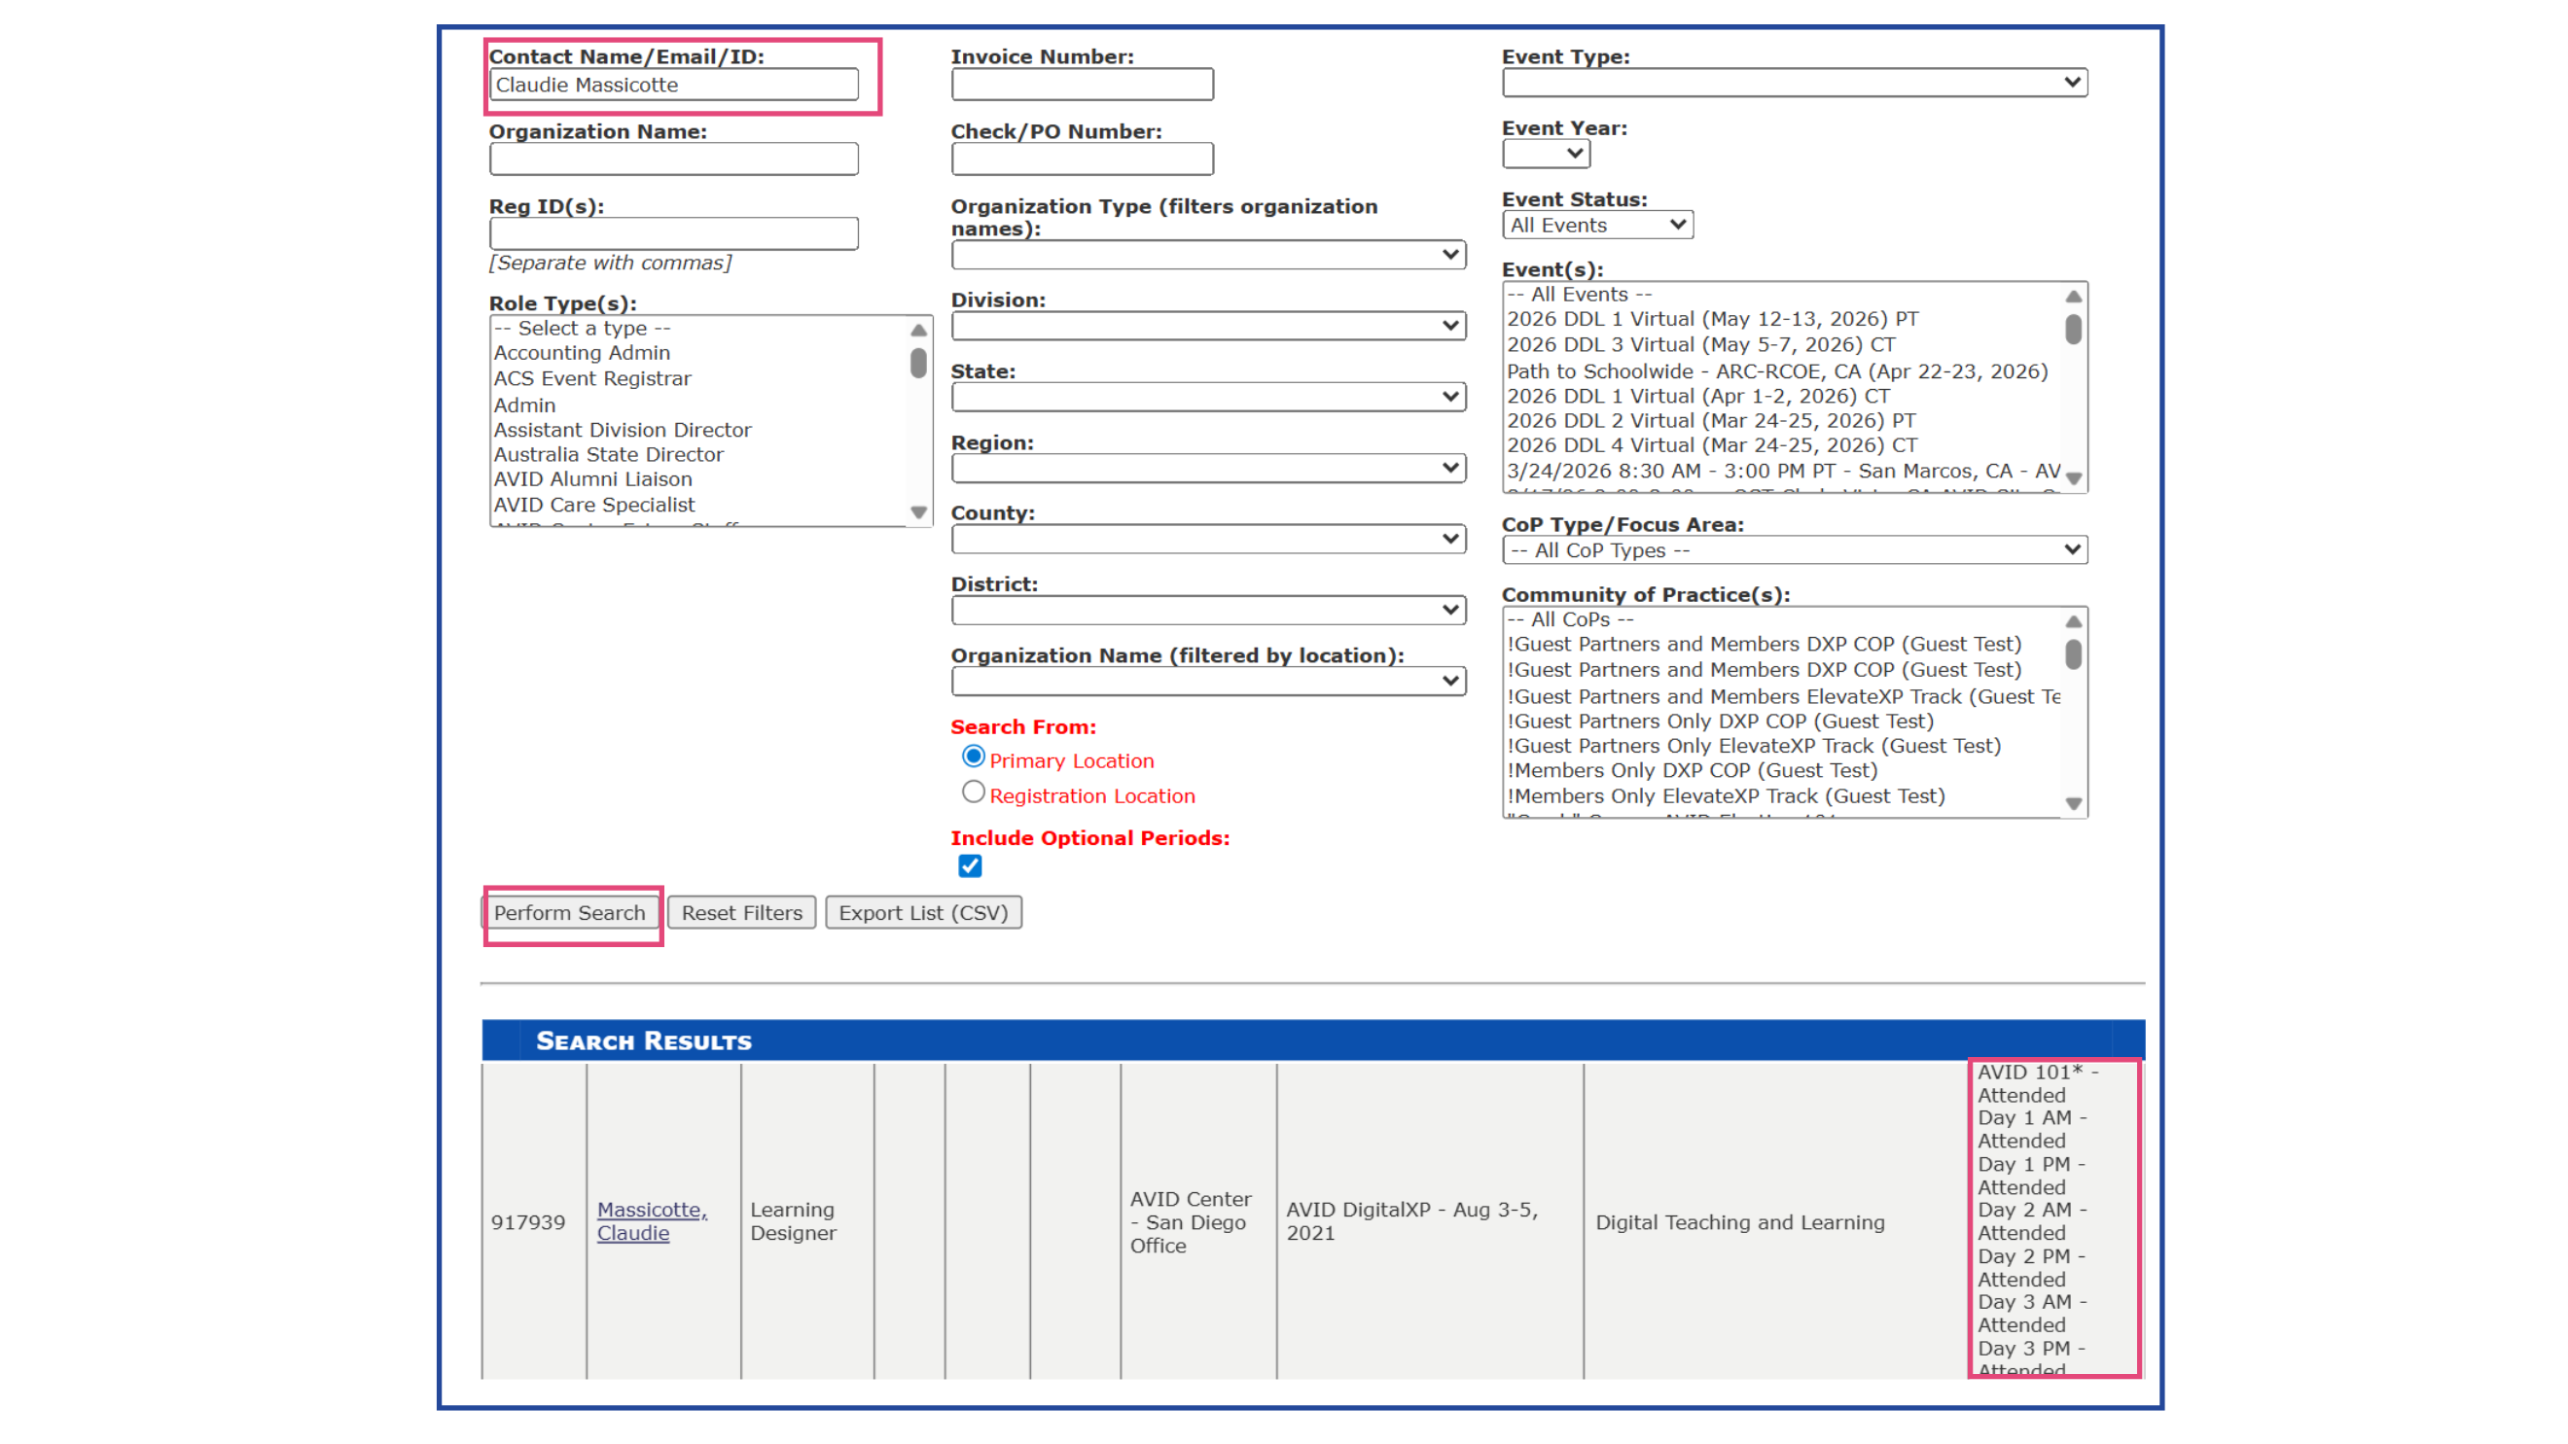Screen dimensions: 2568x1444
Task: Select !Guest Partners Only ElevateXP Track
Action: (x=1754, y=747)
